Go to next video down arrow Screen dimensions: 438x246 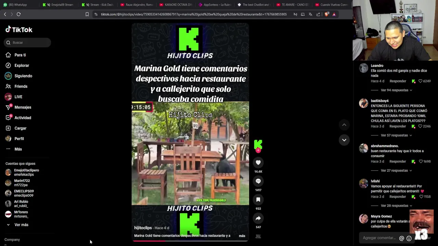pyautogui.click(x=344, y=140)
